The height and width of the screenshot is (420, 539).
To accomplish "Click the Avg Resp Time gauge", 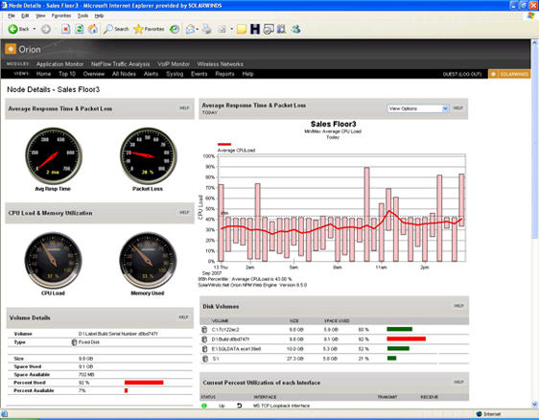I will 54,156.
